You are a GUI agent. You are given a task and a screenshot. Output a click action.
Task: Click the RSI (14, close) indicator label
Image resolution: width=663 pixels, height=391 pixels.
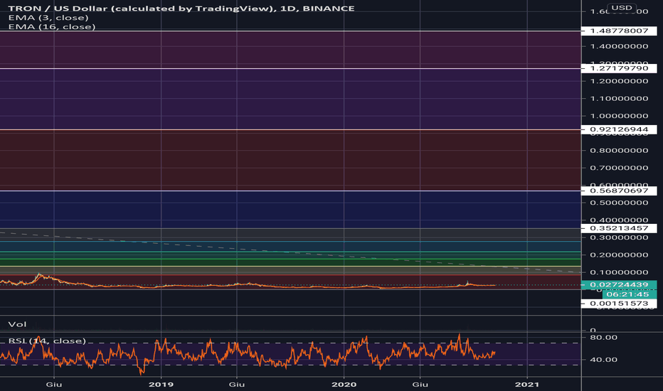tap(47, 341)
